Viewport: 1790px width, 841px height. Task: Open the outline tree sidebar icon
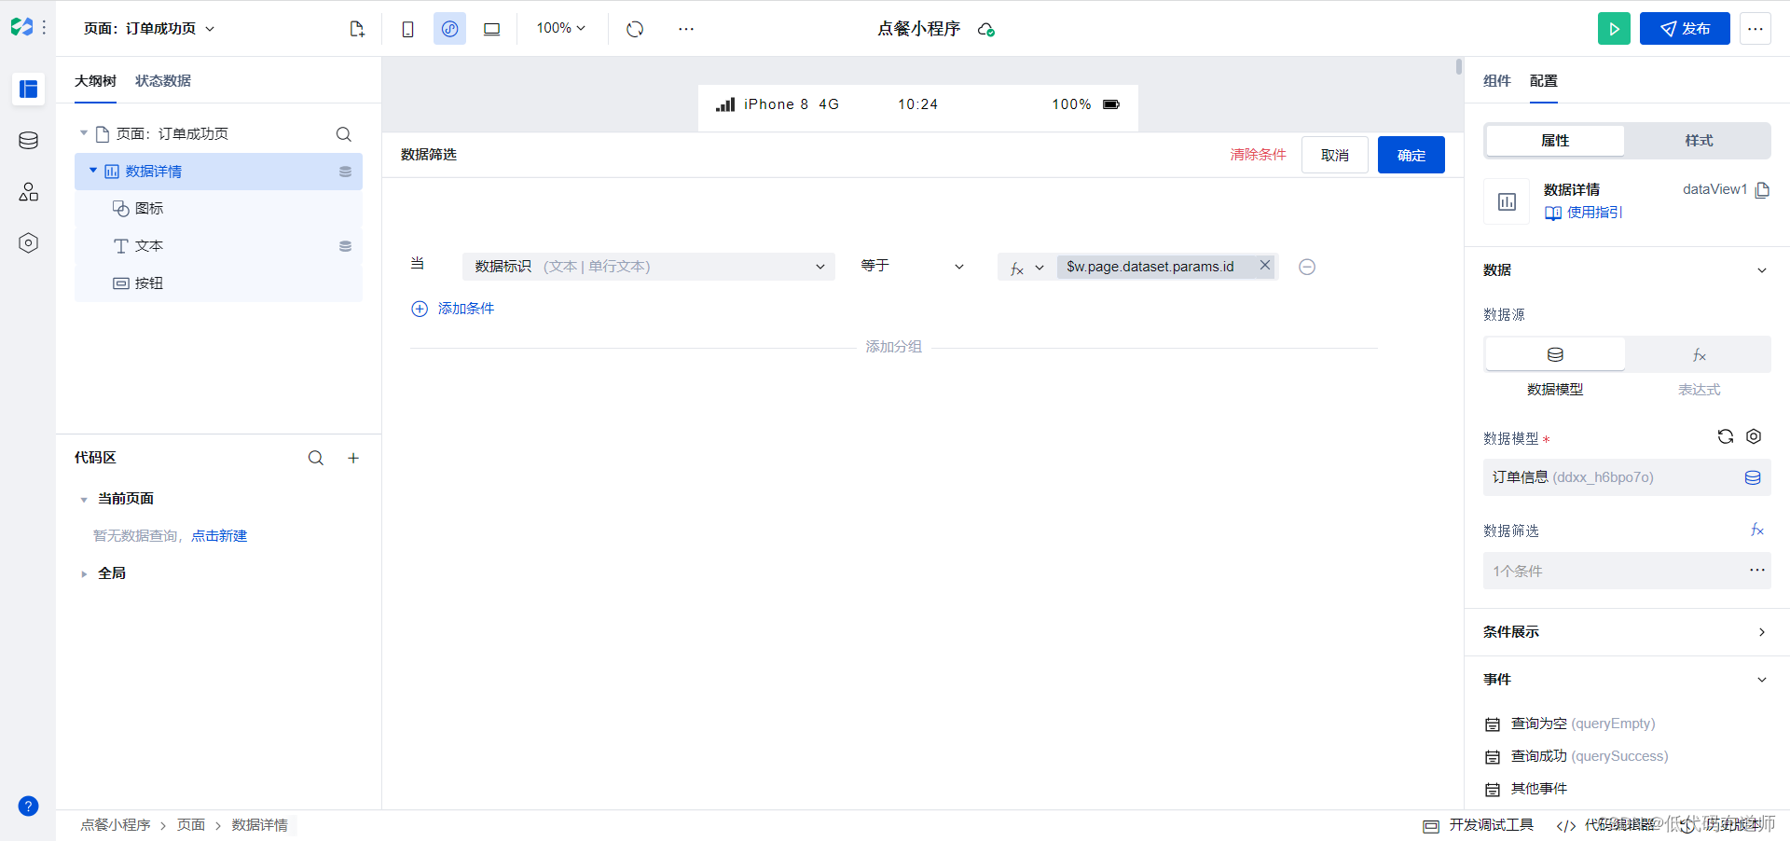click(x=28, y=90)
